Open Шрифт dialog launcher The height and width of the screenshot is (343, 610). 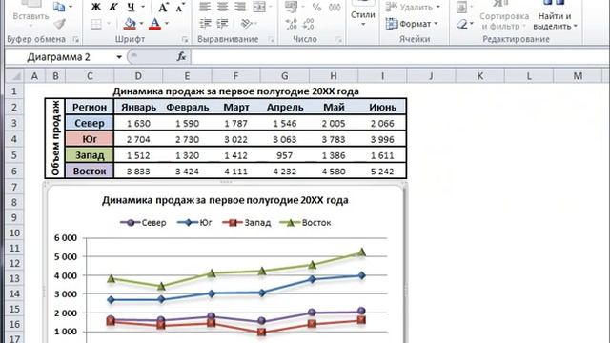(x=185, y=39)
